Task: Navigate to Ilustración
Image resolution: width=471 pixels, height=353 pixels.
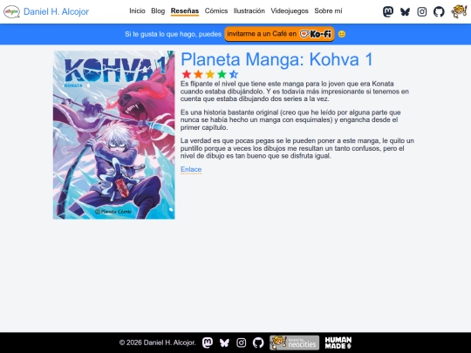Action: (x=249, y=10)
